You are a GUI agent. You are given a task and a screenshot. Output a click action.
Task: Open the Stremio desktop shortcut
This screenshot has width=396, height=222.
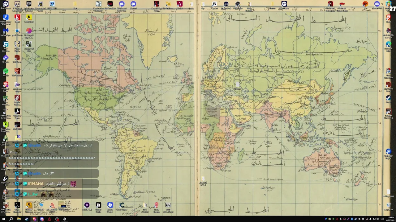[x=6, y=59]
